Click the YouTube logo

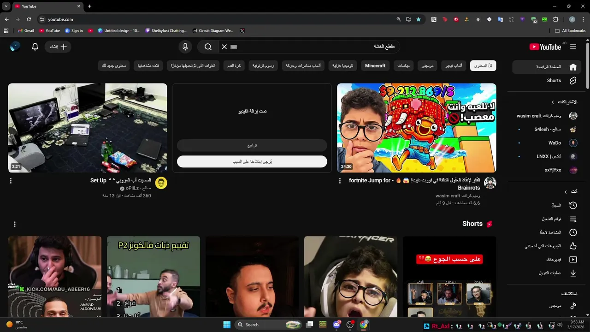point(545,47)
